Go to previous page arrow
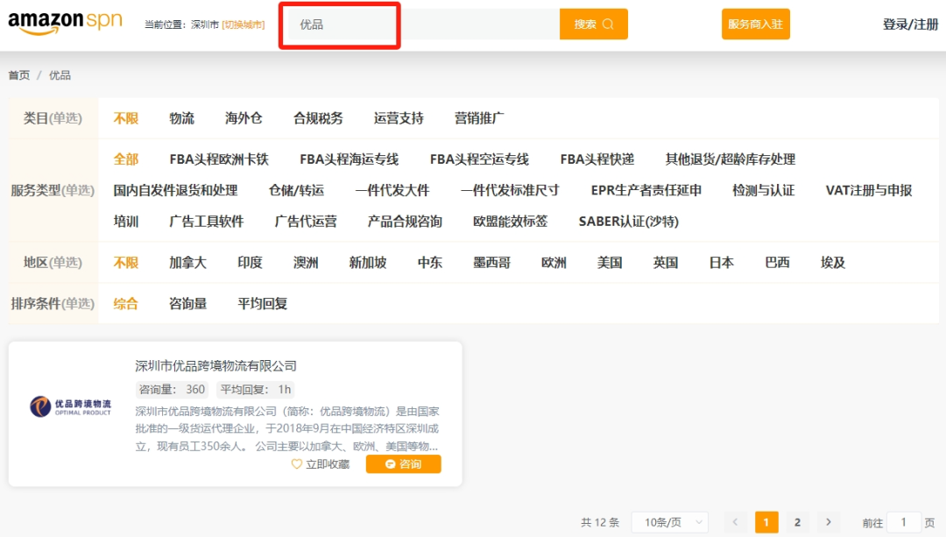 pyautogui.click(x=736, y=522)
